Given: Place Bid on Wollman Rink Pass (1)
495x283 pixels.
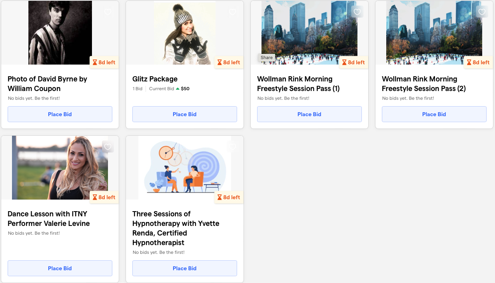Looking at the screenshot, I should click(309, 114).
